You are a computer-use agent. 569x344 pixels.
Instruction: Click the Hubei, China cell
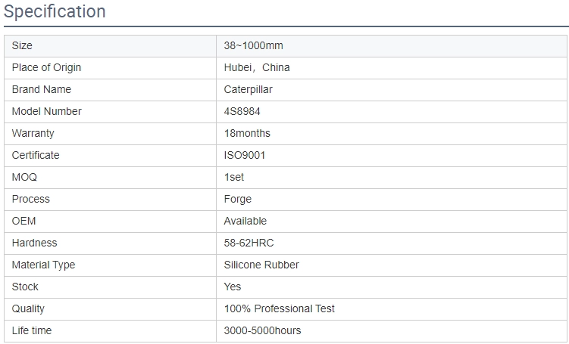click(x=392, y=68)
